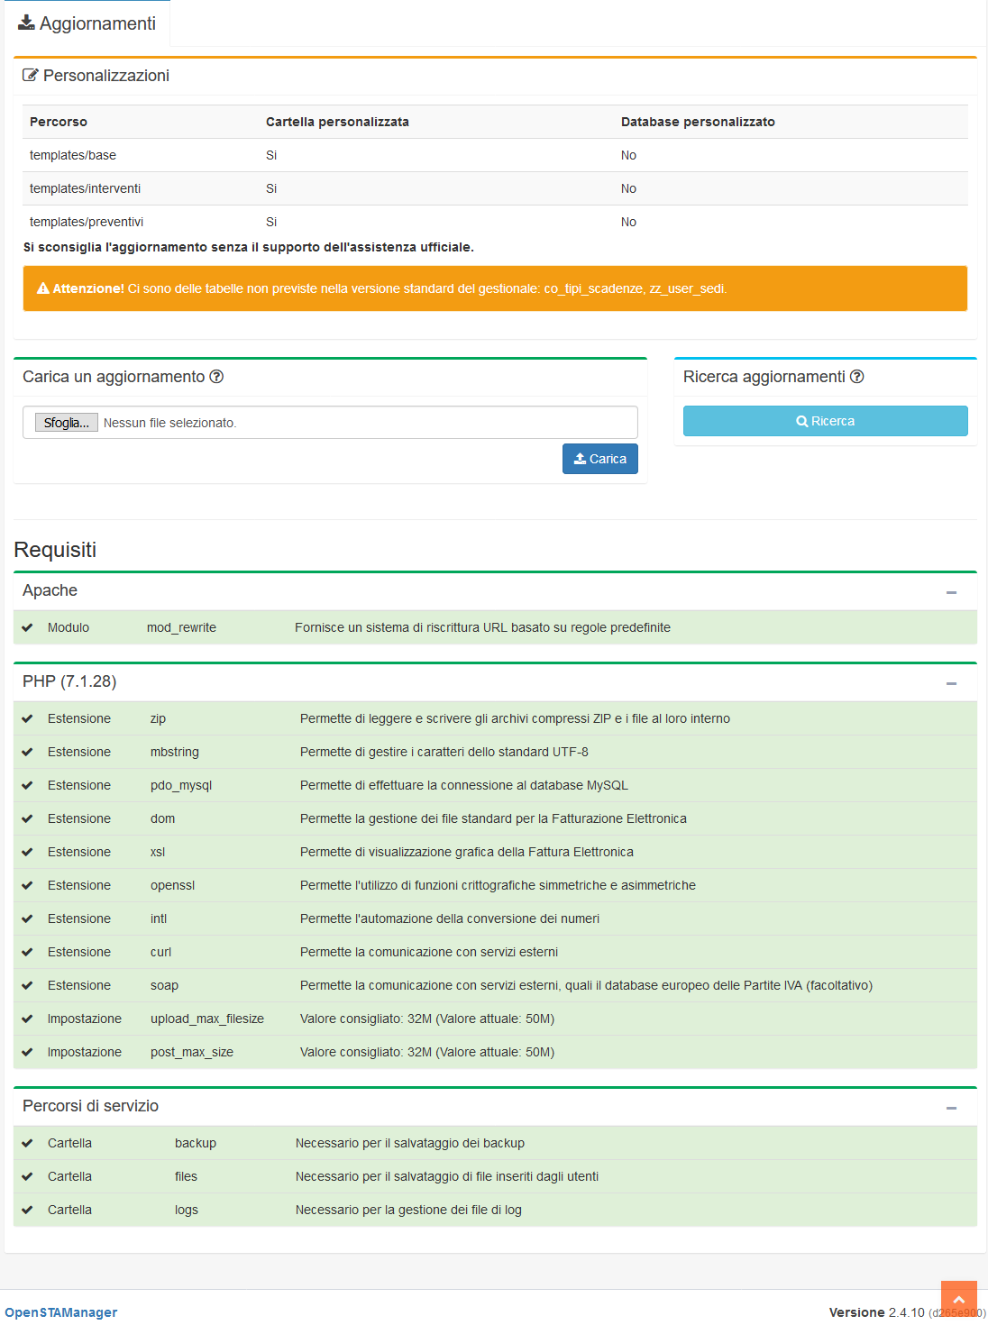
Task: Click the checkmark icon for logs folder
Action: (x=27, y=1210)
